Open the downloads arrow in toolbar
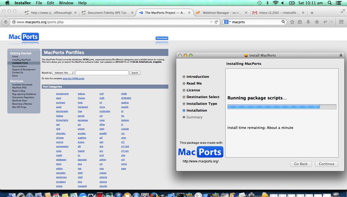The height and width of the screenshot is (197, 347). 308,22
